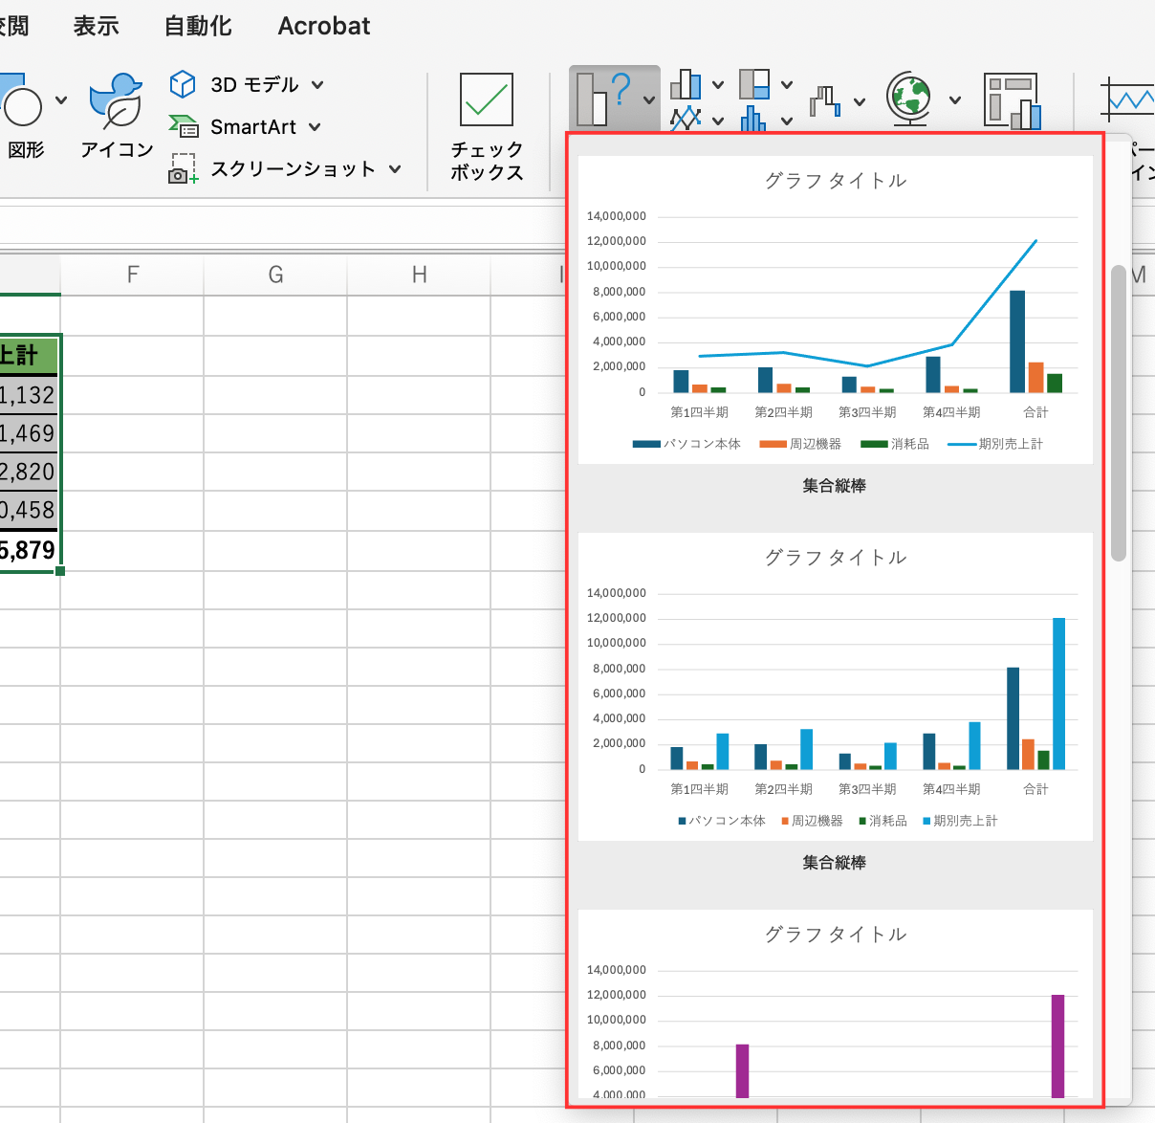This screenshot has width=1155, height=1123.
Task: Click the chart list vertical scrollbar
Action: click(1118, 411)
